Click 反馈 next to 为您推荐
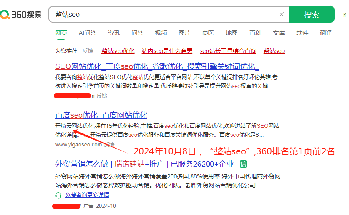349x215 pixels. 88,51
